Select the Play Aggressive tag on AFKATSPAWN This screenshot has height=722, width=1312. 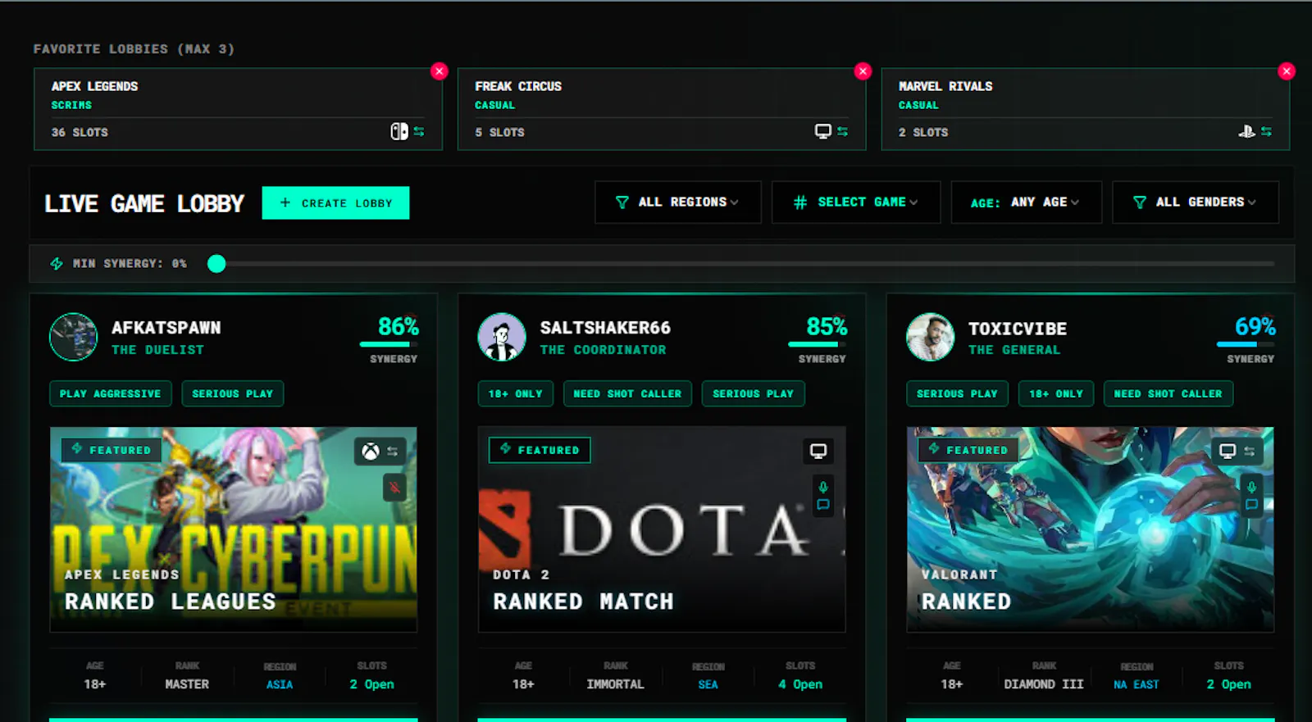pos(111,394)
